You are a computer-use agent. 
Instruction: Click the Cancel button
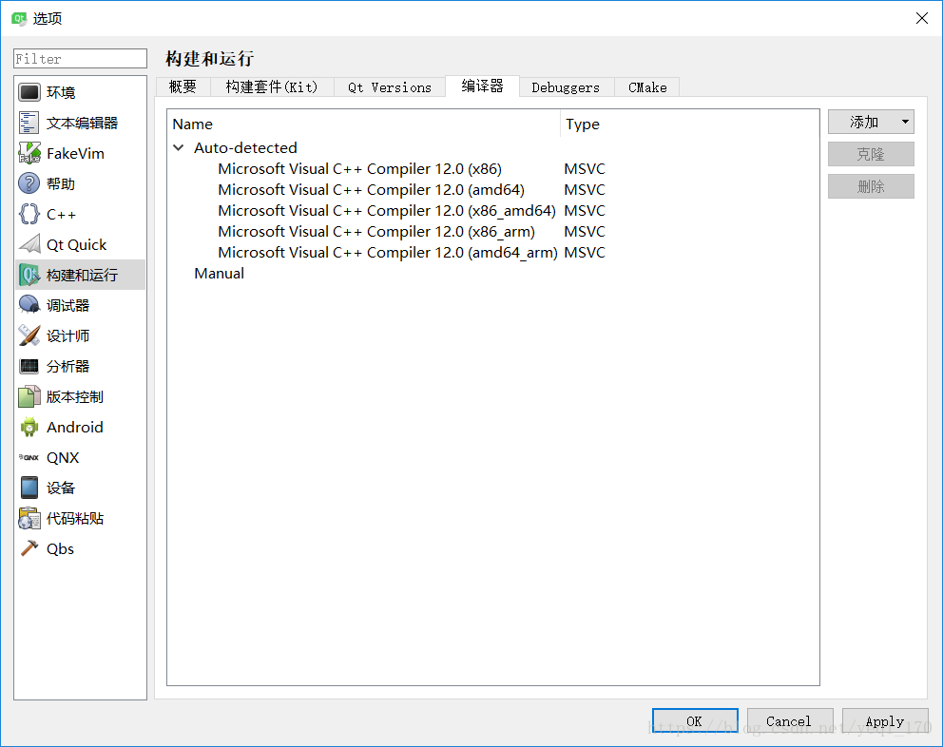pyautogui.click(x=790, y=721)
